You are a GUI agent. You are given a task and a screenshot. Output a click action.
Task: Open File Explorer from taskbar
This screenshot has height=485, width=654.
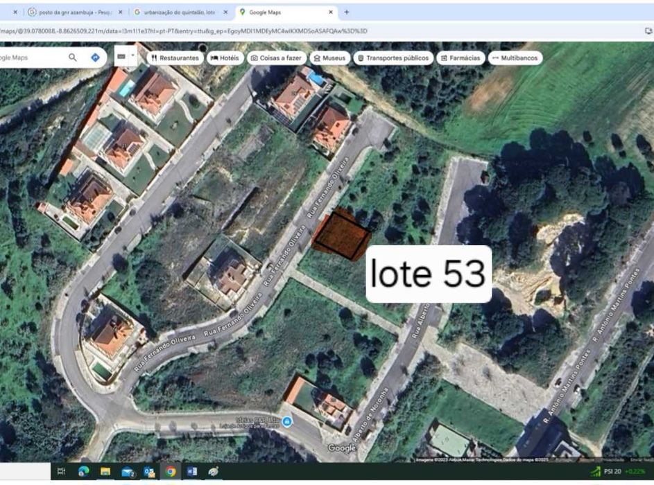point(105,472)
